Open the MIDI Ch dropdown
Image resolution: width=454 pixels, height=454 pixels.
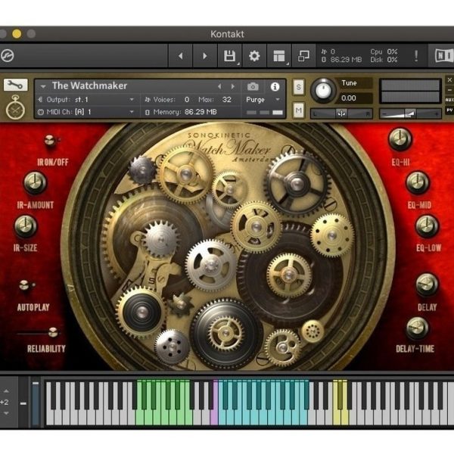coord(86,112)
